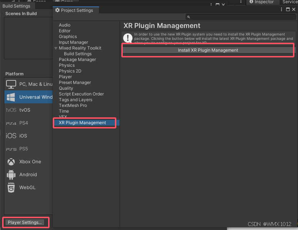The width and height of the screenshot is (298, 230).
Task: Open Editor settings category
Action: 65,31
